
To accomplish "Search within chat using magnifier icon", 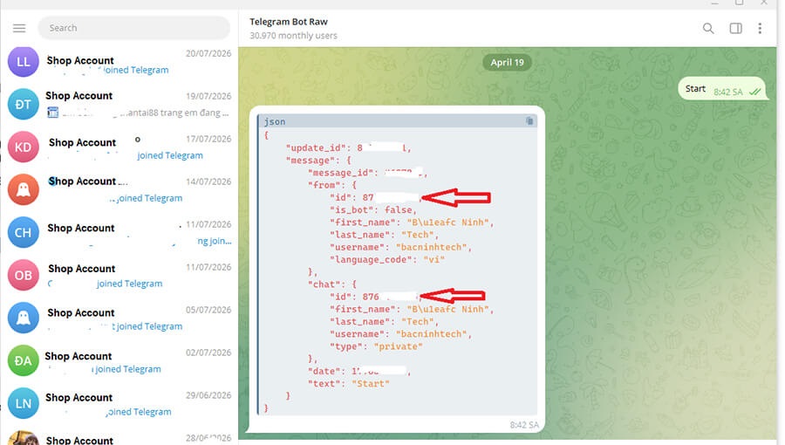I will 708,28.
